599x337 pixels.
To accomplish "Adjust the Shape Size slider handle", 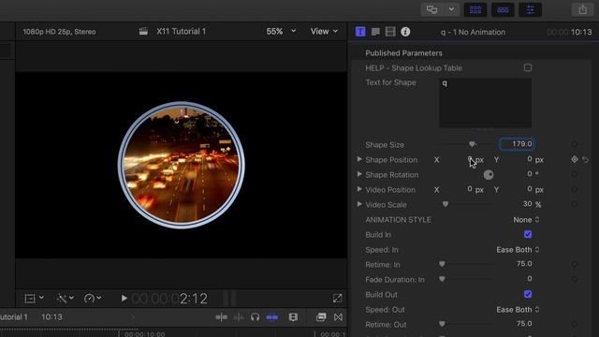I will (472, 144).
